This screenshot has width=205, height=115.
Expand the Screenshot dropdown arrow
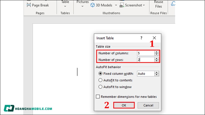pyautogui.click(x=144, y=5)
